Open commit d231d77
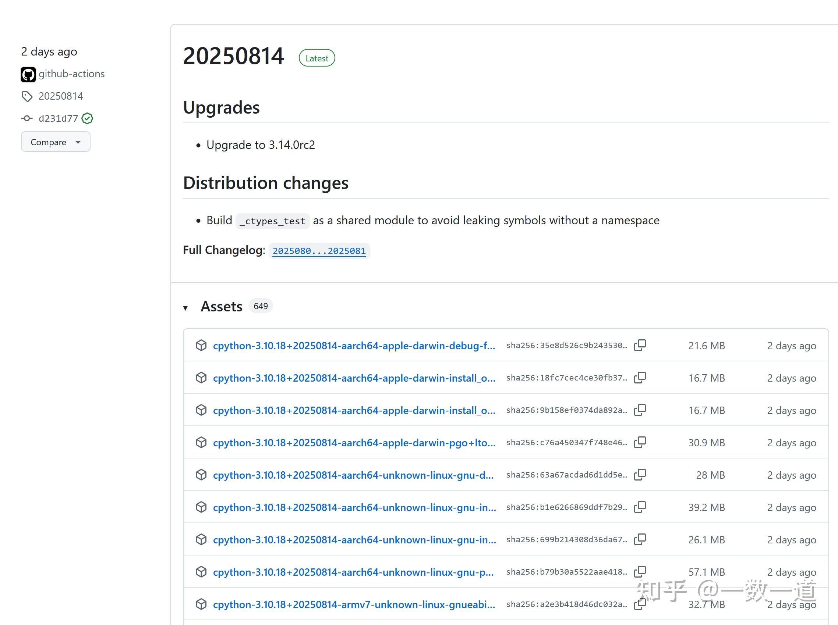The height and width of the screenshot is (625, 838). 58,118
